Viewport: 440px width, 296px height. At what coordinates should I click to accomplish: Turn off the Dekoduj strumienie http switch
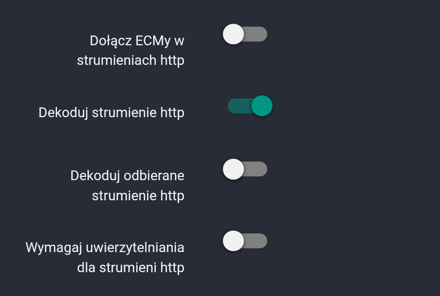(250, 106)
